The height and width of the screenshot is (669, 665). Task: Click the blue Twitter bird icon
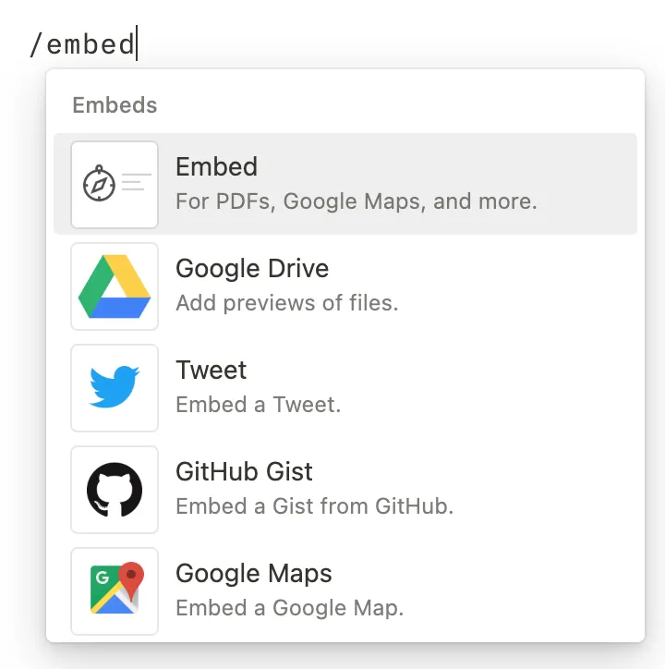click(x=115, y=388)
